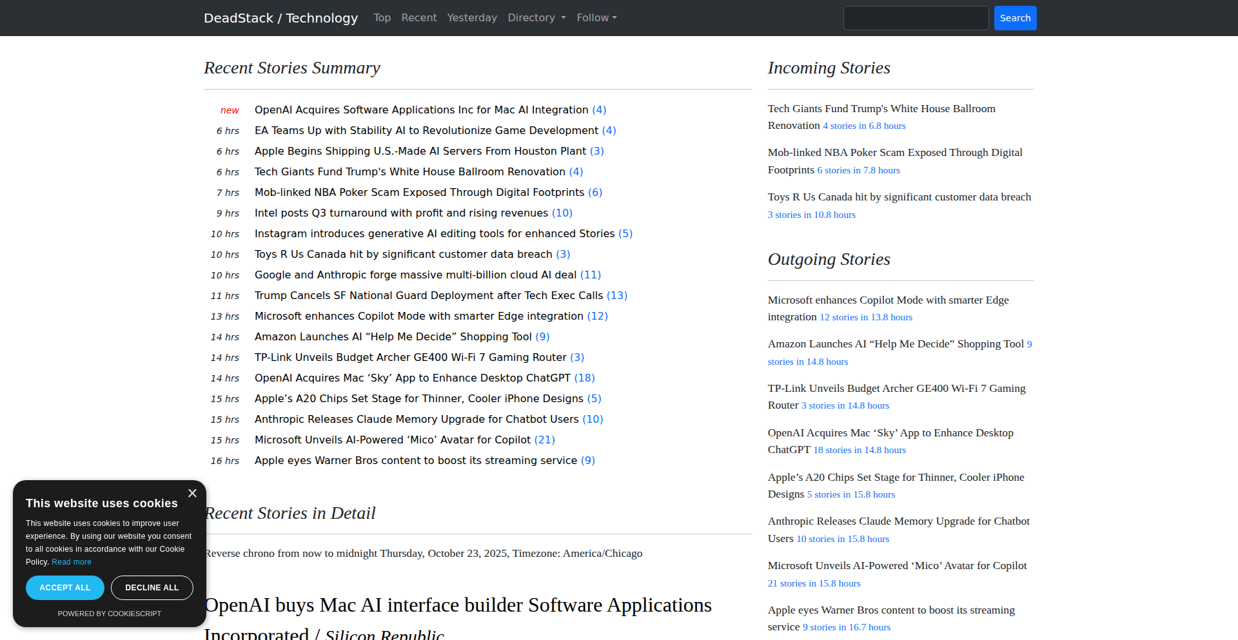The width and height of the screenshot is (1238, 640).
Task: Close the cookie consent popup
Action: pos(192,493)
